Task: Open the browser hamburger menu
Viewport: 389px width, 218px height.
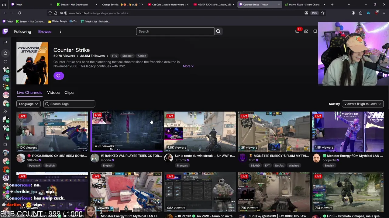Action: tap(384, 13)
